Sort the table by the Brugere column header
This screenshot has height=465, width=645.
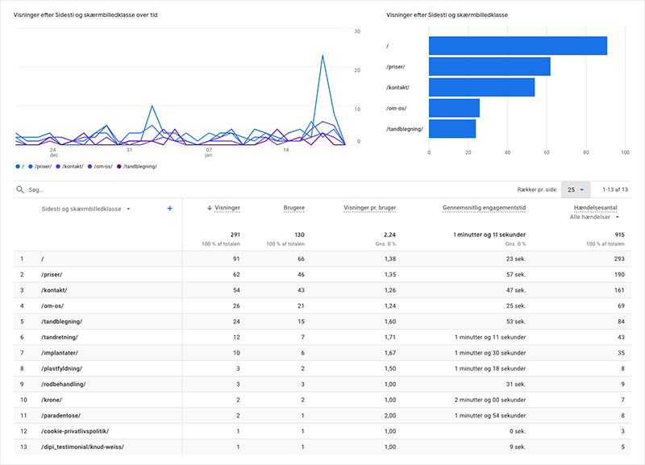click(x=292, y=208)
